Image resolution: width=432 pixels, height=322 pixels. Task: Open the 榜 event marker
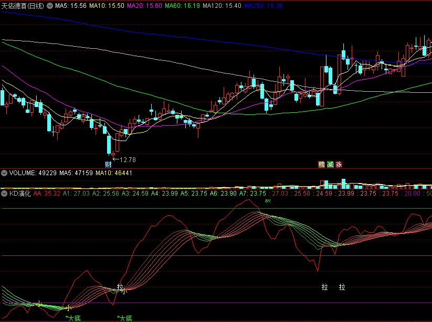pos(322,165)
